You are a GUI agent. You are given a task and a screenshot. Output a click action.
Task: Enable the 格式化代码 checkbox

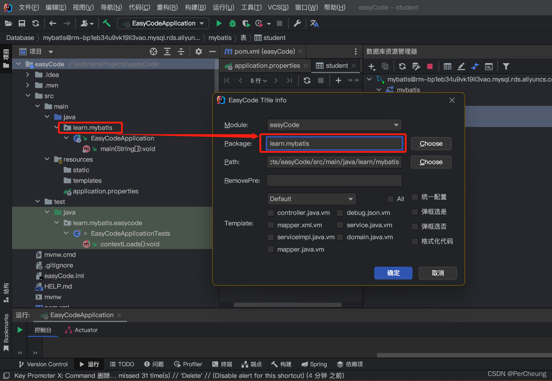click(415, 241)
